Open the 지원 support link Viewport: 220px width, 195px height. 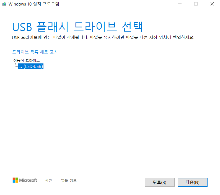[x=48, y=180]
